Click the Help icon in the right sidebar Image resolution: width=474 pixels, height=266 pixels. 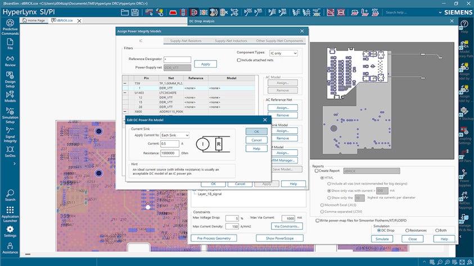(x=464, y=26)
